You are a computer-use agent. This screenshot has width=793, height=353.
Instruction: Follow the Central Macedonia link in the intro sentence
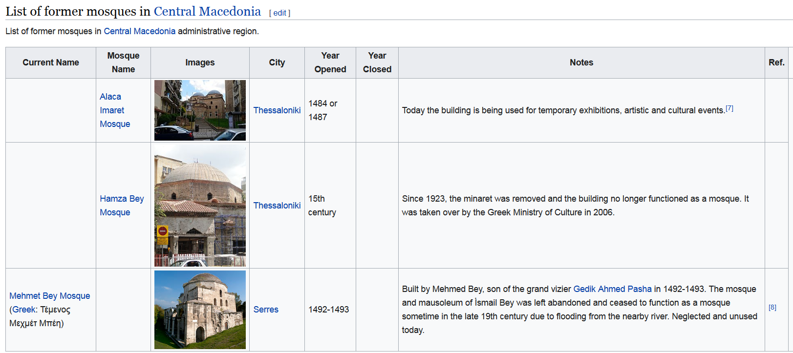click(x=139, y=31)
